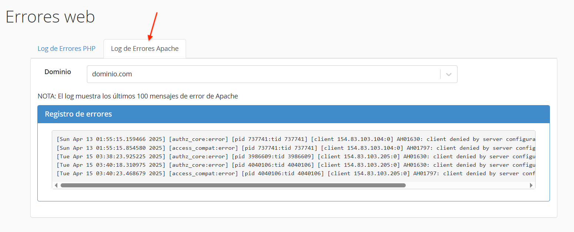Expand the Dominio dropdown chevron
Viewport: 574px width, 232px height.
pyautogui.click(x=449, y=74)
